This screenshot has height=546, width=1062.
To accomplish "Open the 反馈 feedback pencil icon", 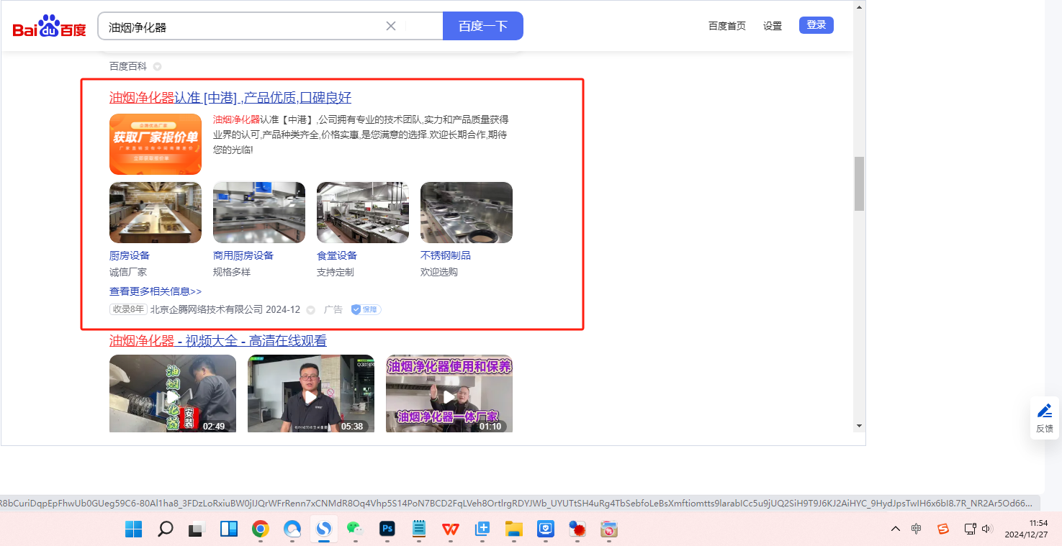I will coord(1044,411).
